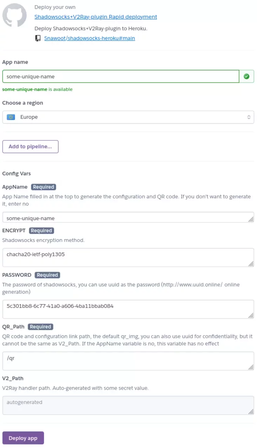Click the Europe flag icon
Screen dimensions: 257x448
11,117
